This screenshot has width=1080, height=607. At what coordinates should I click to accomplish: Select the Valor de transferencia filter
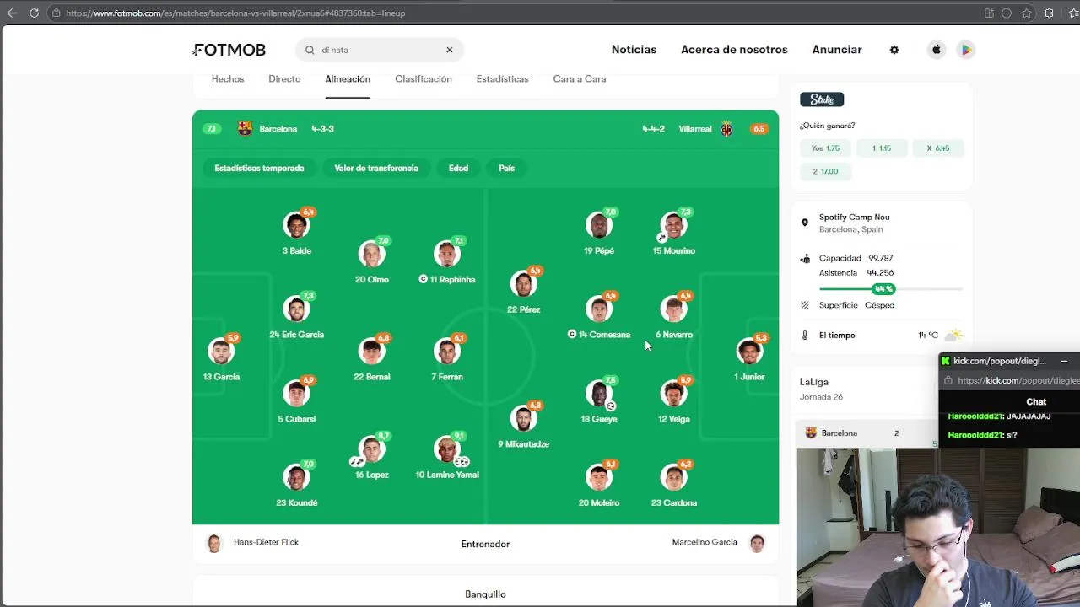pyautogui.click(x=376, y=169)
